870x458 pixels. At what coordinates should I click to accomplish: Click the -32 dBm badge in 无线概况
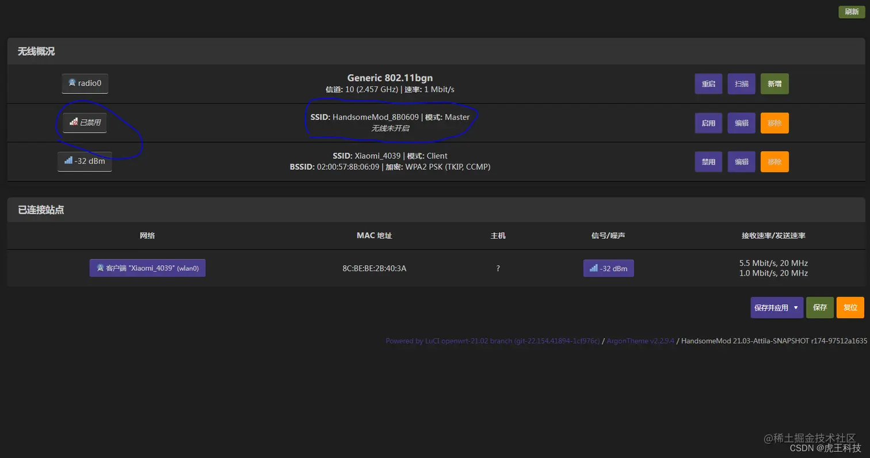click(85, 161)
